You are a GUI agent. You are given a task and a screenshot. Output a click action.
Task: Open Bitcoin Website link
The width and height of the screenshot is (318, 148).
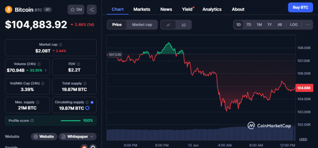[x=44, y=137]
